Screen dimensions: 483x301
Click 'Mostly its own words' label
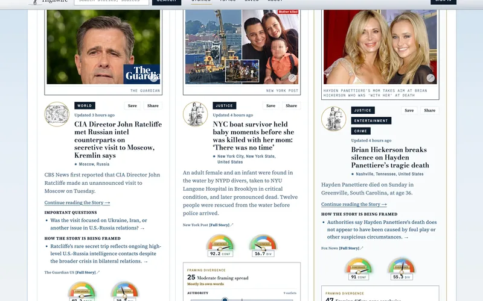(205, 284)
